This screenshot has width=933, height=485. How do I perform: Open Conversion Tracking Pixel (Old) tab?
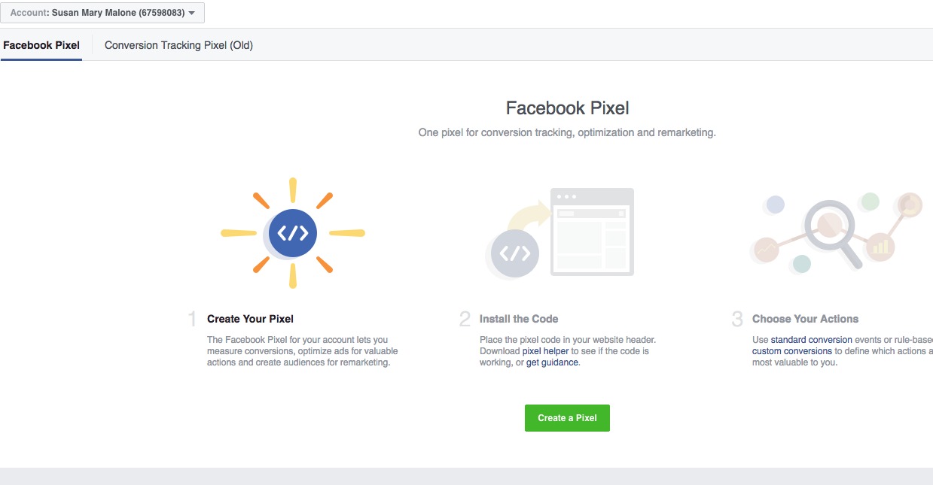[x=178, y=45]
